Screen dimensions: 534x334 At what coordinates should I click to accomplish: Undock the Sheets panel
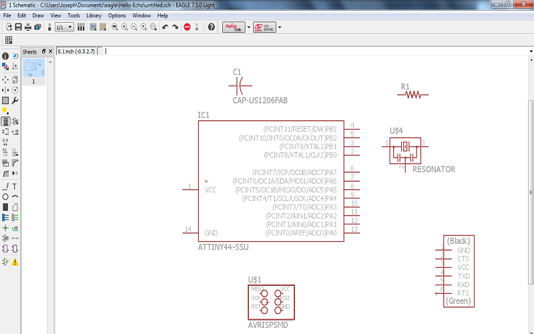(x=43, y=51)
